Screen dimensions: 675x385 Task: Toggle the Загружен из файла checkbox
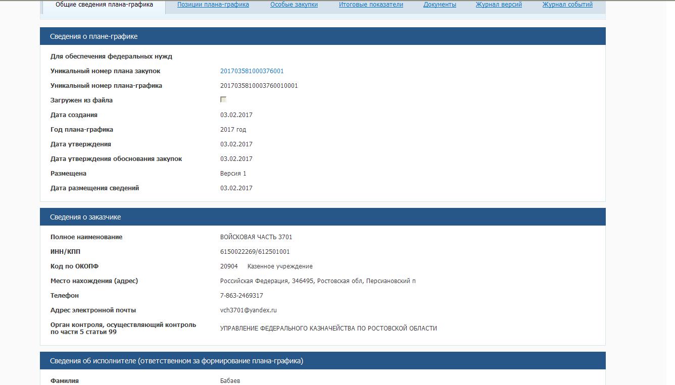(x=223, y=100)
